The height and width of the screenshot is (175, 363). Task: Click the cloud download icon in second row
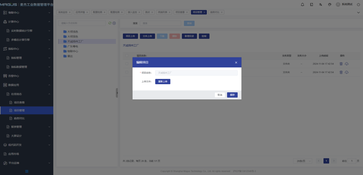[x=346, y=72]
